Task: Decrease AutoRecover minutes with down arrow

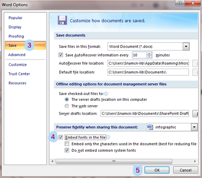Action: tap(149, 57)
